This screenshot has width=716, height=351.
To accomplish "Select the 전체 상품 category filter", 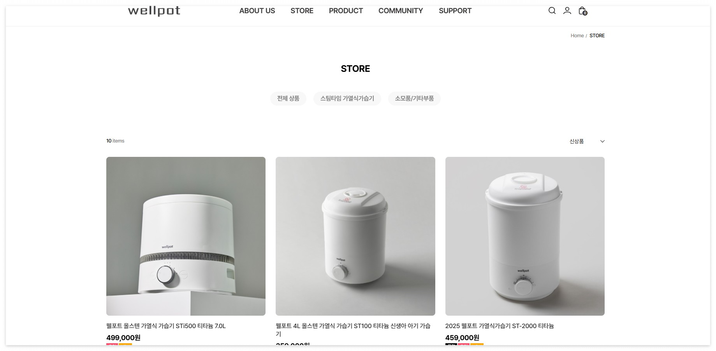I will click(x=288, y=99).
